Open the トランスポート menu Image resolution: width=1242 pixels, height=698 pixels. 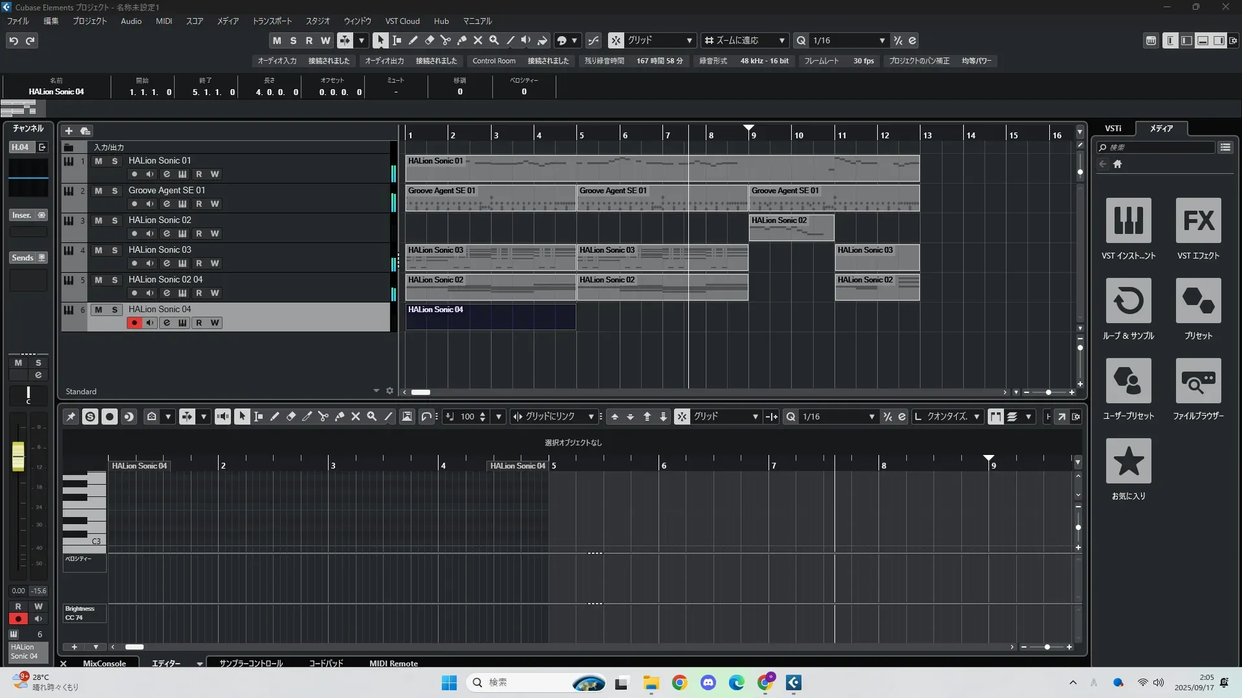click(x=272, y=21)
